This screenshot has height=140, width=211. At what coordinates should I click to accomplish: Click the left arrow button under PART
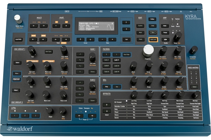click(56, 26)
